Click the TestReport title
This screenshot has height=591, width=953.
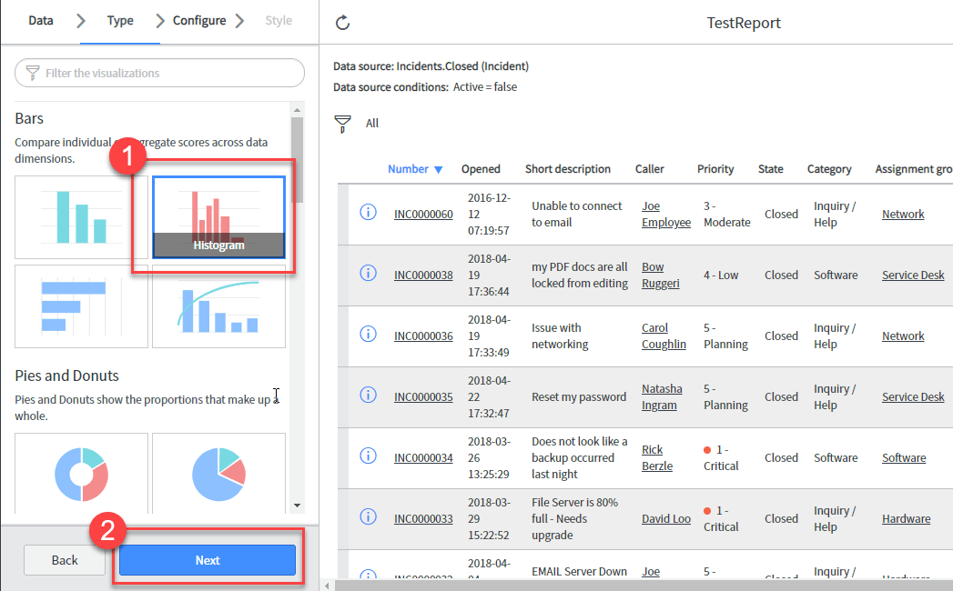744,23
